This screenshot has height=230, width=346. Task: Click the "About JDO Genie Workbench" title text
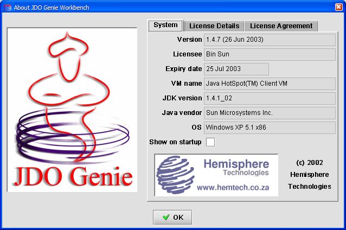(x=52, y=8)
